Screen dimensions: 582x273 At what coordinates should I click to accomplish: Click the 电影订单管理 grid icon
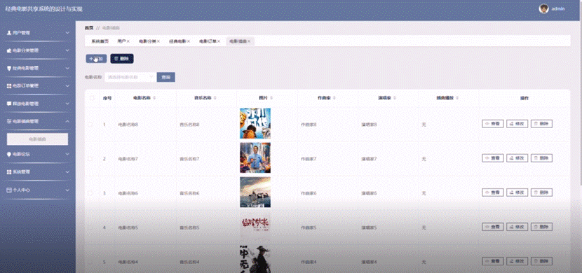pyautogui.click(x=9, y=86)
